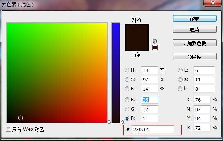This screenshot has width=223, height=141.
Task: Select the brightness B radio button
Action: click(127, 89)
